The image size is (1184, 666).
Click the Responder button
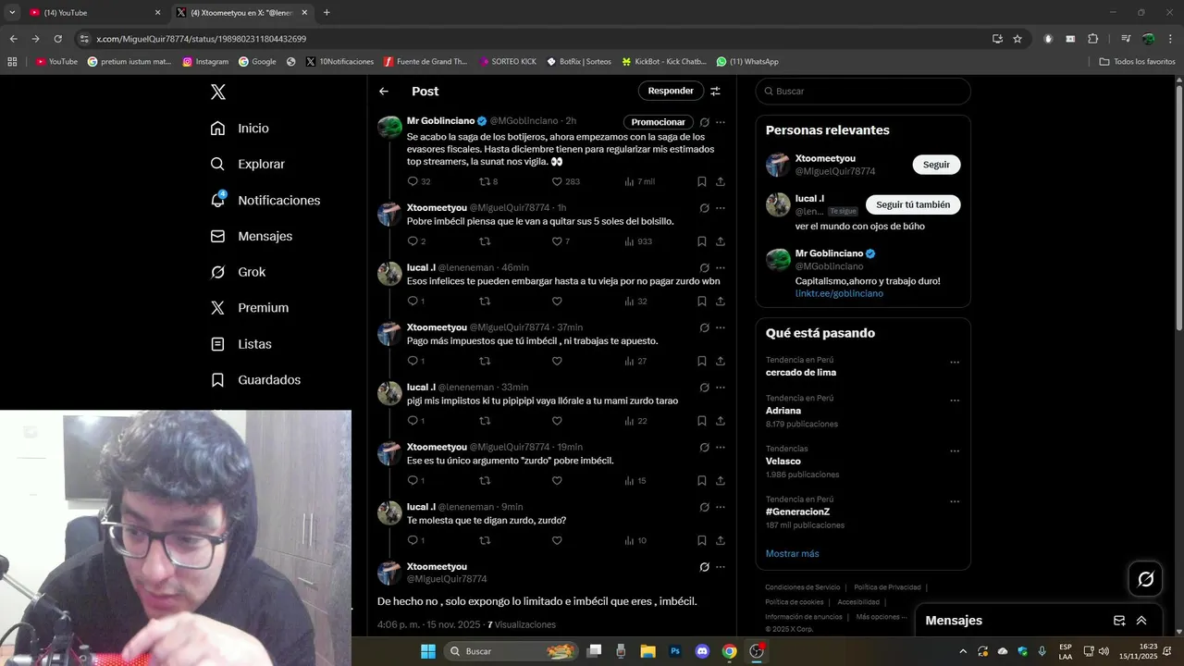pos(671,91)
